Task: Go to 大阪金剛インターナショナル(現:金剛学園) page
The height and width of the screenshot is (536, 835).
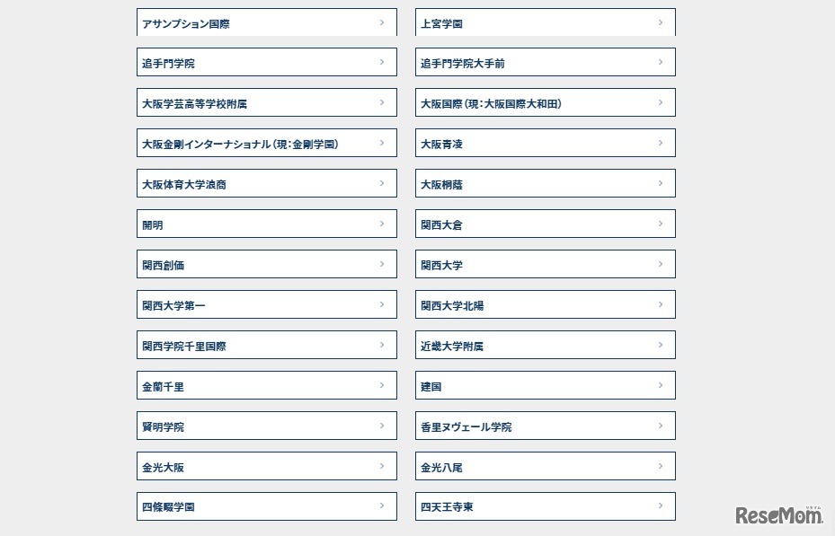Action: point(266,144)
